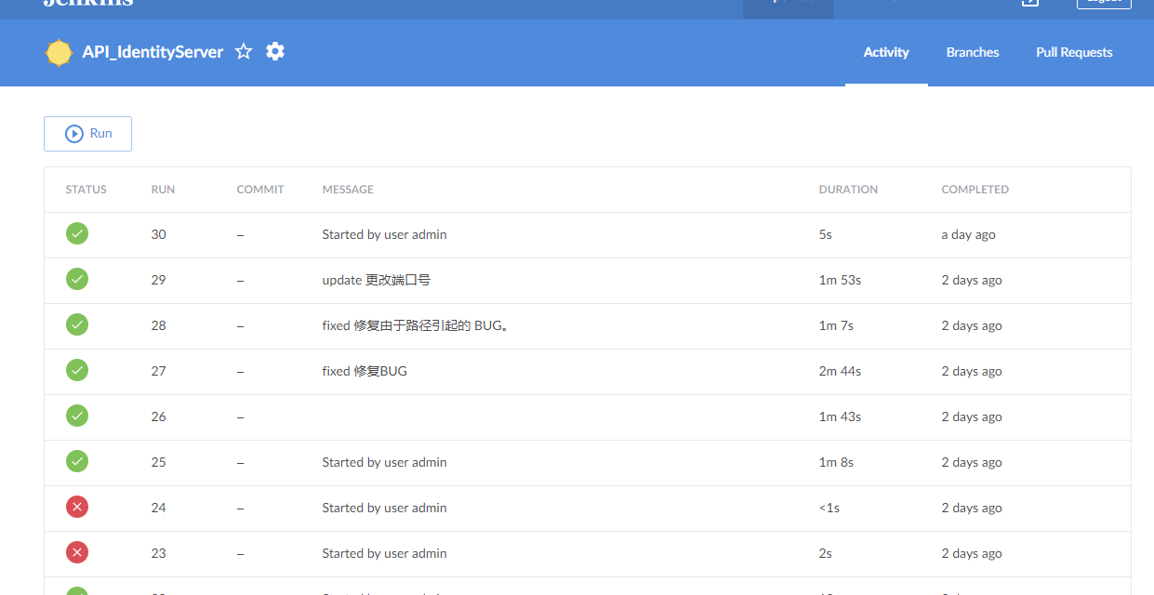Click the success status icon for run 27
Viewport: 1154px width, 595px height.
[x=77, y=371]
